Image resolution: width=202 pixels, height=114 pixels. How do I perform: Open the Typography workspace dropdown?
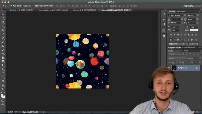192,6
